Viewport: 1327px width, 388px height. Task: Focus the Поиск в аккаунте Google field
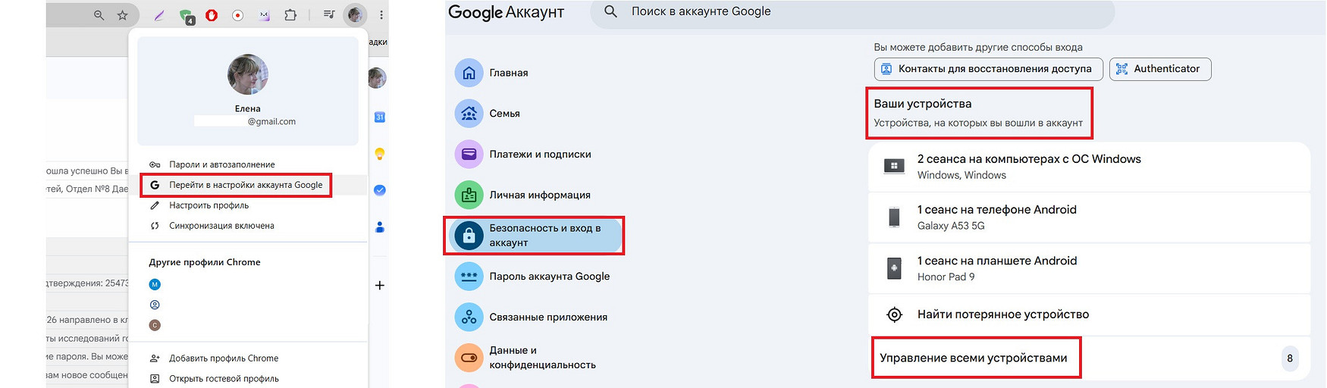tap(852, 12)
